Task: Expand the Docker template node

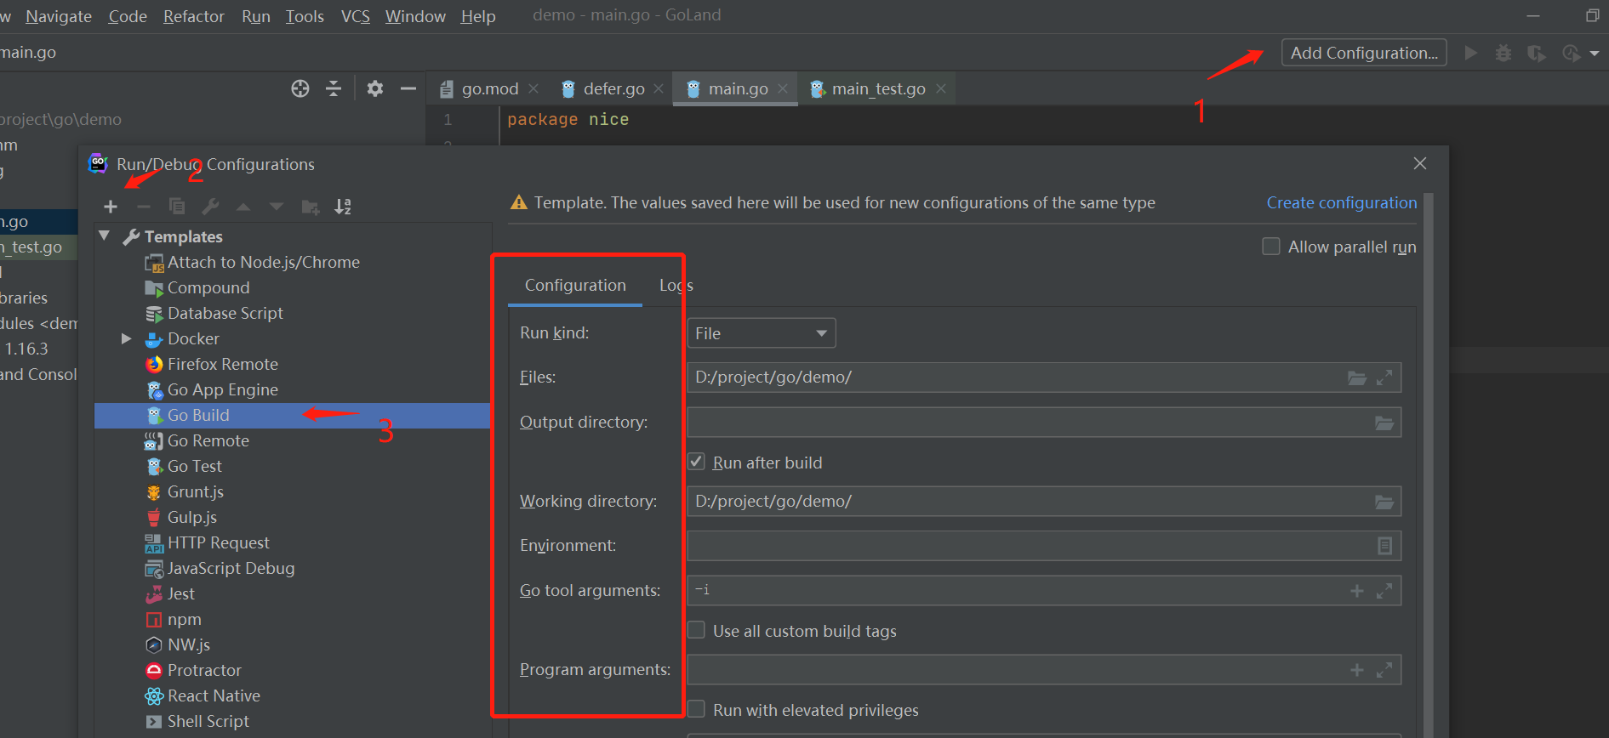Action: tap(127, 338)
